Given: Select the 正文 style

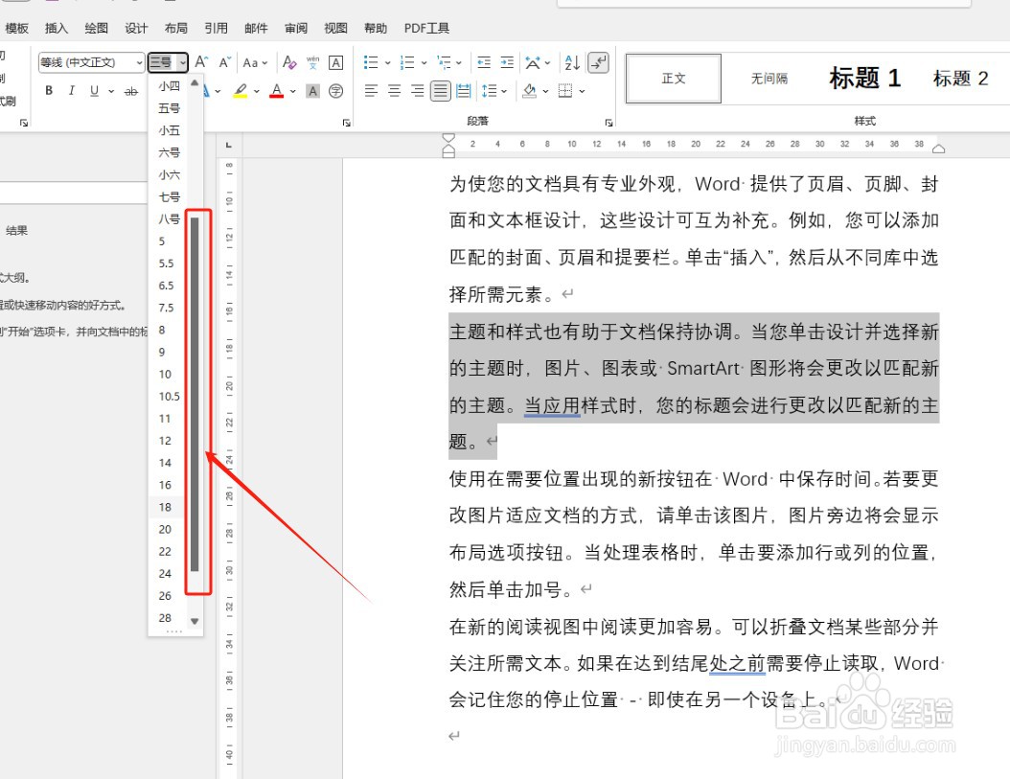Looking at the screenshot, I should 672,78.
